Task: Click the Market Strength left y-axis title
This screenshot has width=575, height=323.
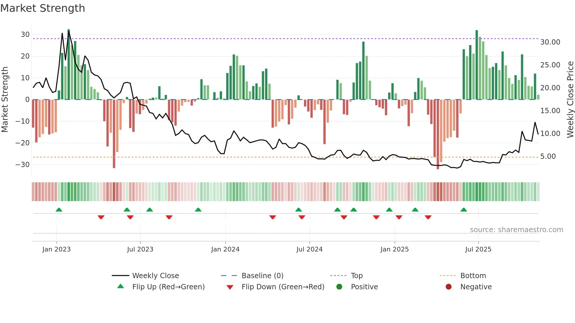Action: (x=5, y=100)
